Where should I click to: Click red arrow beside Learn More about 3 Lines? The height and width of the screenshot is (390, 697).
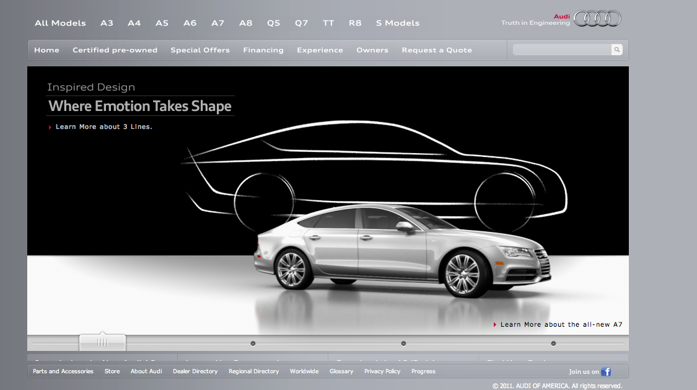click(x=50, y=127)
